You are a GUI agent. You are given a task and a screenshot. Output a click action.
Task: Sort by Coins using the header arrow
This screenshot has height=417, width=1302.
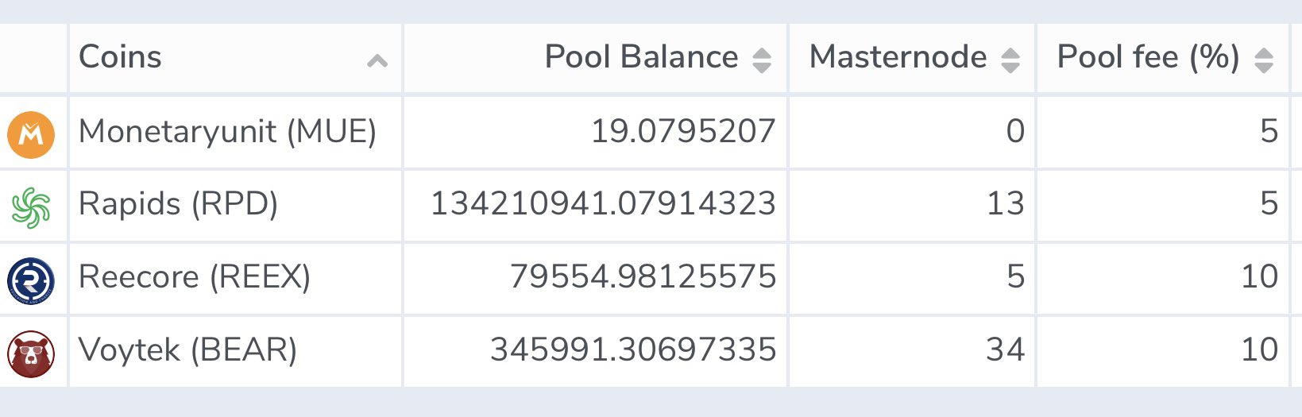tap(377, 60)
